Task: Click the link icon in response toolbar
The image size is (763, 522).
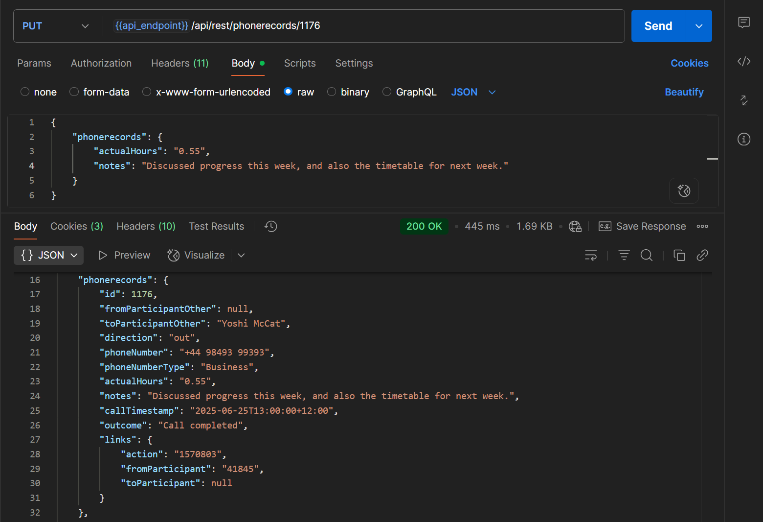Action: [x=702, y=255]
